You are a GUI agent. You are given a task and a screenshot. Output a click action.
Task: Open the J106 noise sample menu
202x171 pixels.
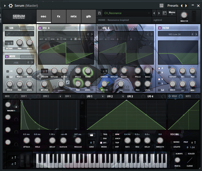click(x=16, y=63)
